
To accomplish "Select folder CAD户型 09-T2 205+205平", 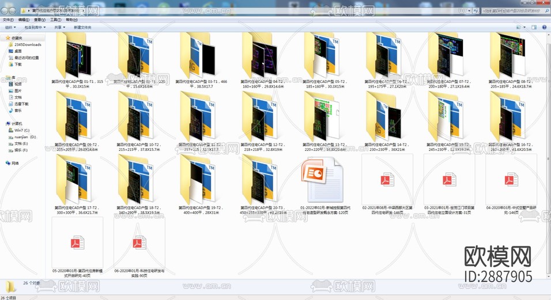I will point(77,121).
